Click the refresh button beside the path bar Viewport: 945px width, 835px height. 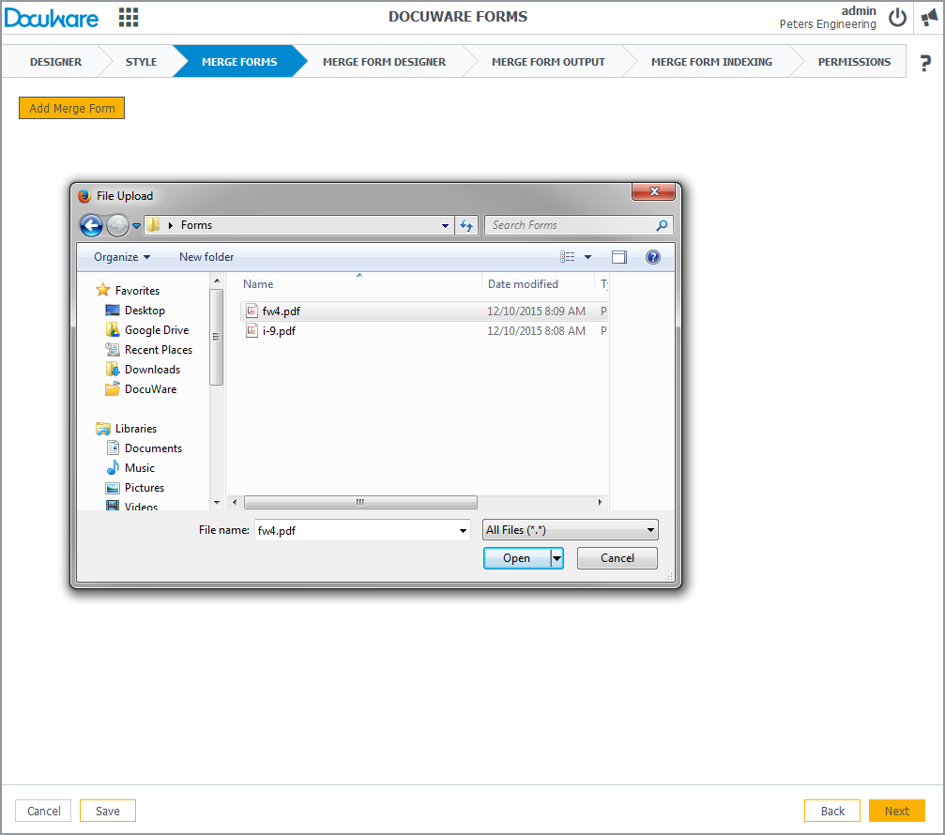coord(466,225)
